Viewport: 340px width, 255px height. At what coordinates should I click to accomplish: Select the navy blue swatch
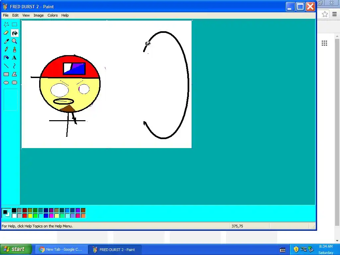(x=46, y=210)
